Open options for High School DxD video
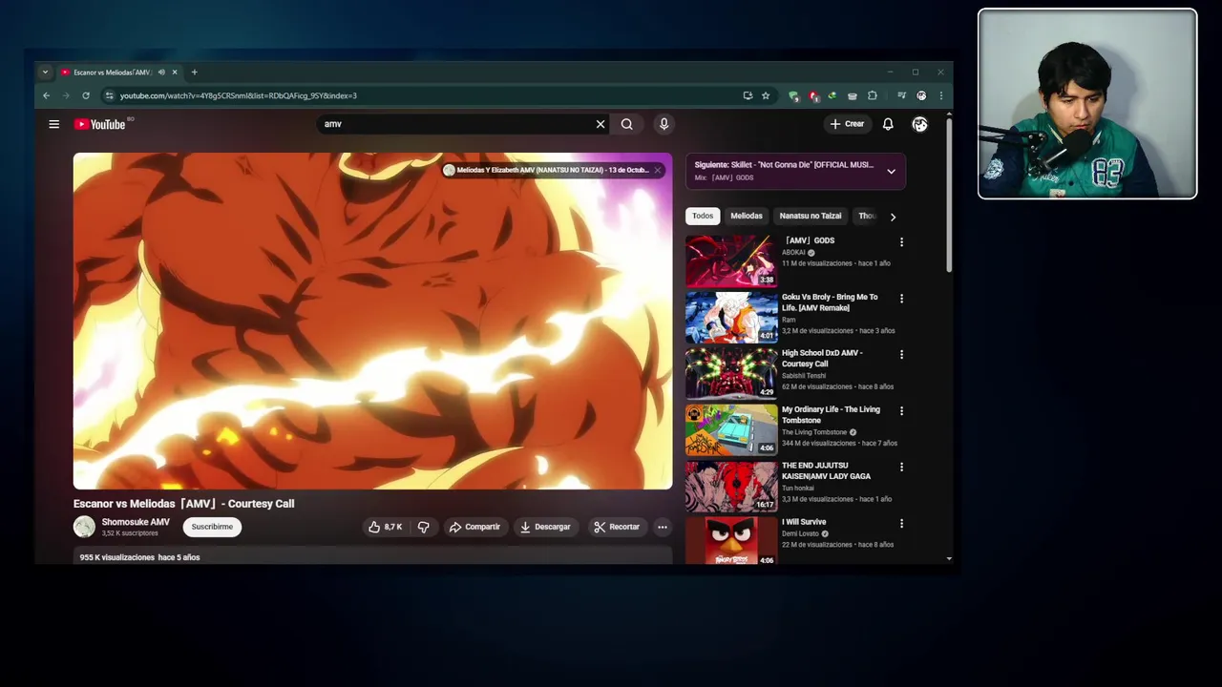Image resolution: width=1222 pixels, height=687 pixels. [x=901, y=355]
